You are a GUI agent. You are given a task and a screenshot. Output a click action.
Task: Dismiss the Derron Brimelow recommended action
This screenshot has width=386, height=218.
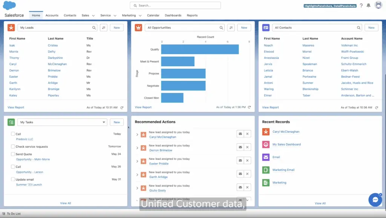click(247, 147)
